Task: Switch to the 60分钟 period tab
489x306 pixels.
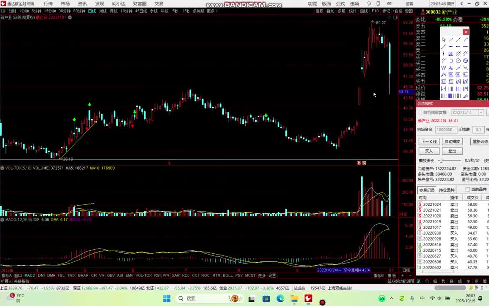Action: tap(79, 11)
